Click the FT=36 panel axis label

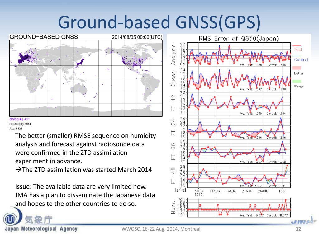(x=173, y=152)
